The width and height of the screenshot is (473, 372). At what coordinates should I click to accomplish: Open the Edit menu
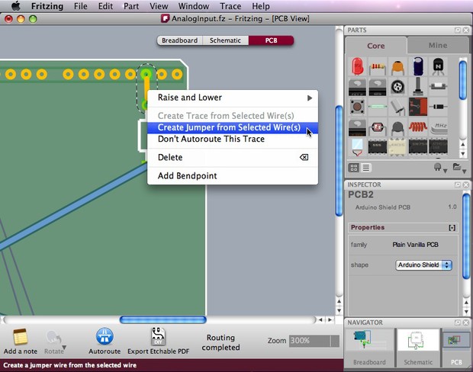point(105,6)
